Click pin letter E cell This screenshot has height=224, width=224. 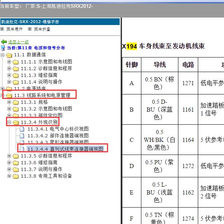(x=132, y=192)
